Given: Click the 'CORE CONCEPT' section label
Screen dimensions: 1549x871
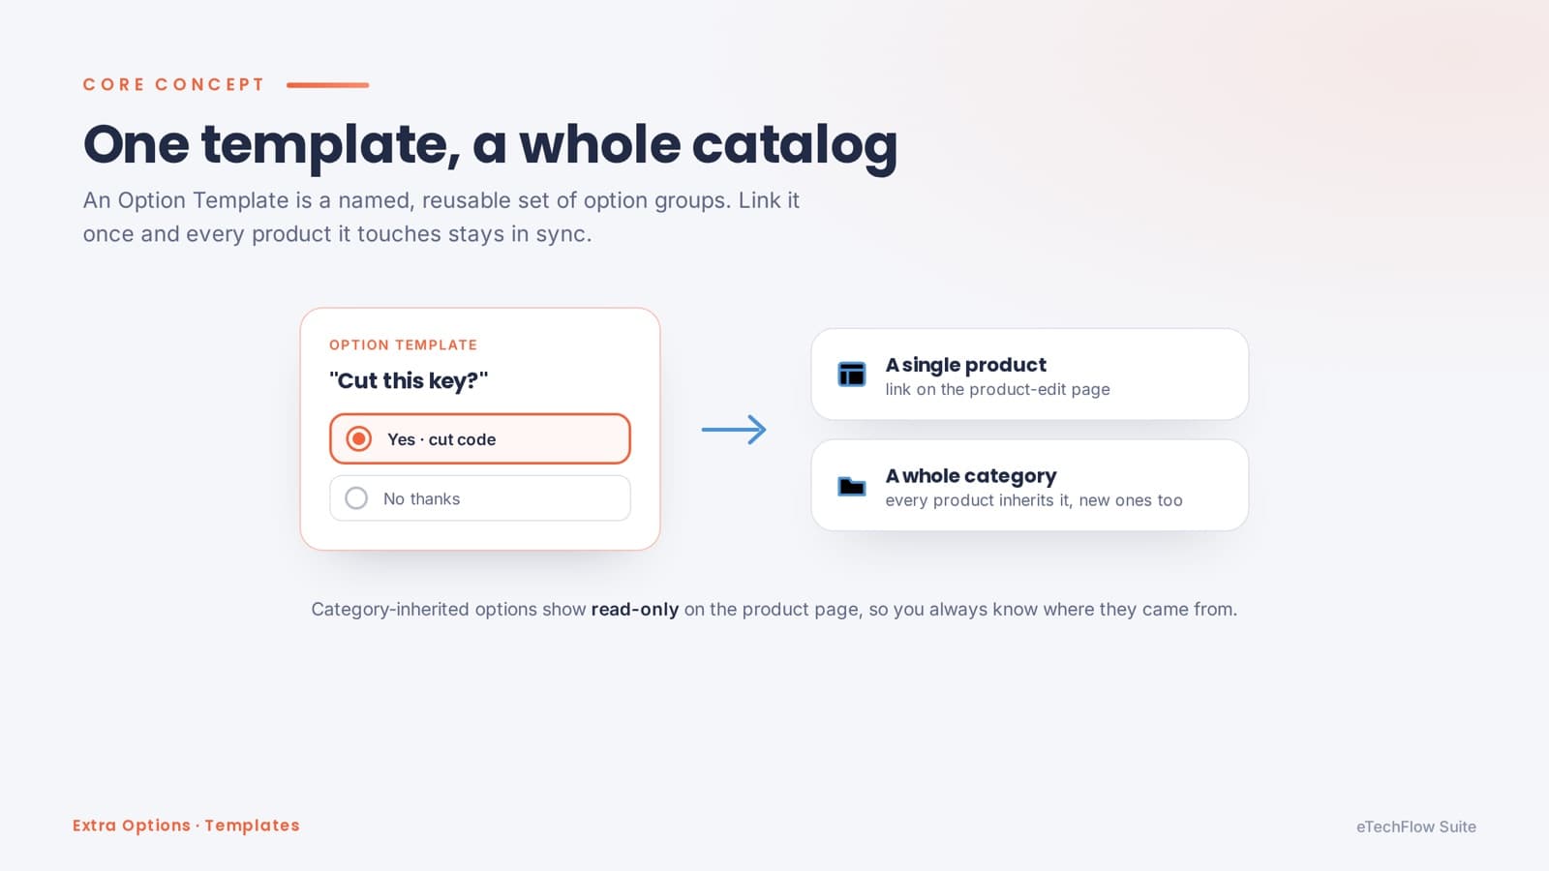Looking at the screenshot, I should [173, 84].
